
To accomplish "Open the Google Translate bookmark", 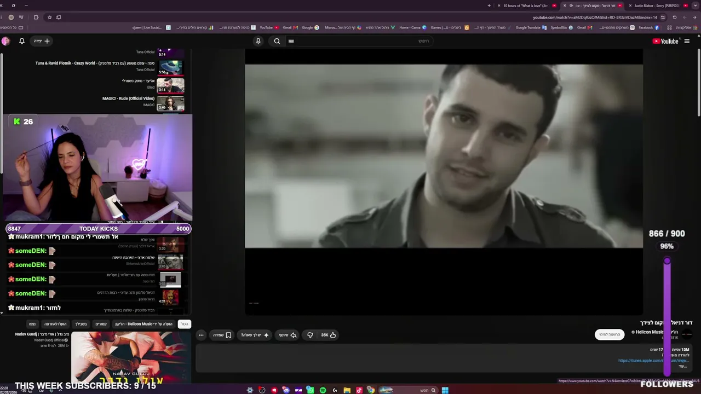I will click(x=530, y=27).
